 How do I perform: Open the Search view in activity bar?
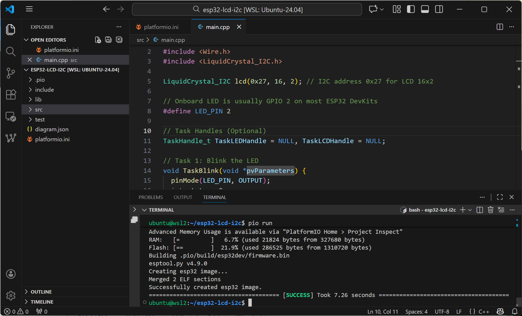11,51
